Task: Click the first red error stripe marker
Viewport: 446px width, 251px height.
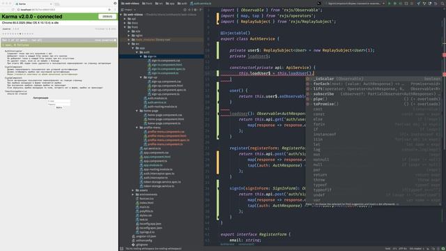Action: (x=444, y=54)
